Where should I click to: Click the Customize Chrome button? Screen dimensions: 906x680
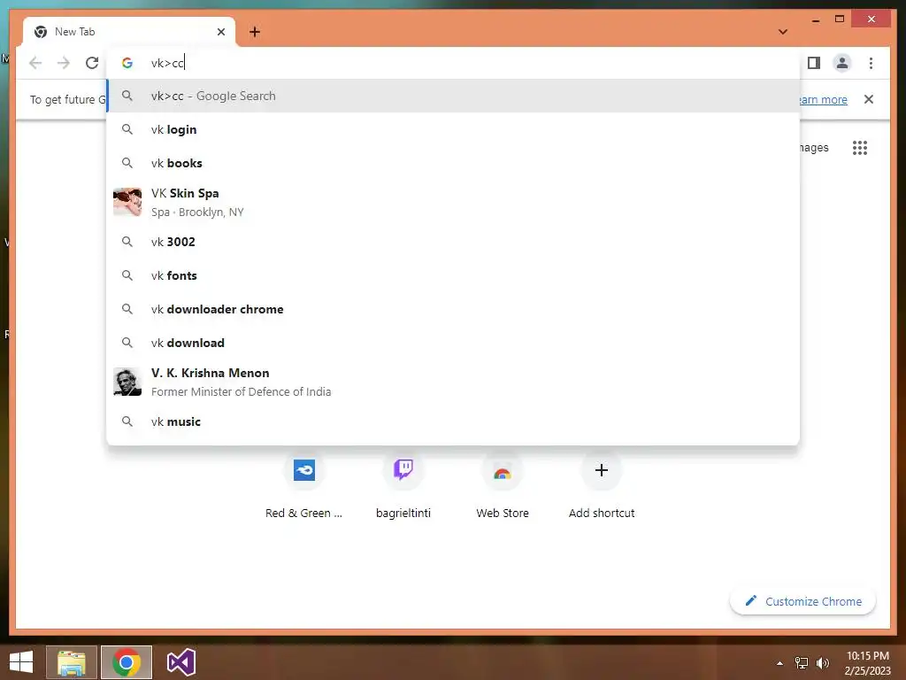pyautogui.click(x=803, y=601)
